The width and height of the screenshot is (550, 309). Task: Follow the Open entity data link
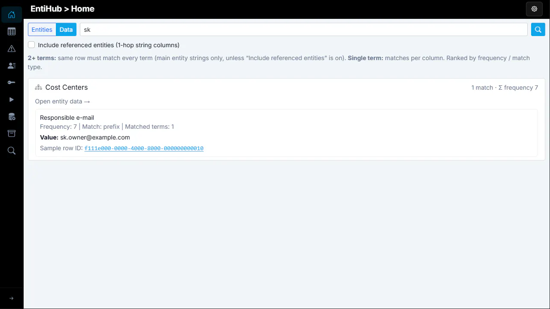tap(63, 102)
